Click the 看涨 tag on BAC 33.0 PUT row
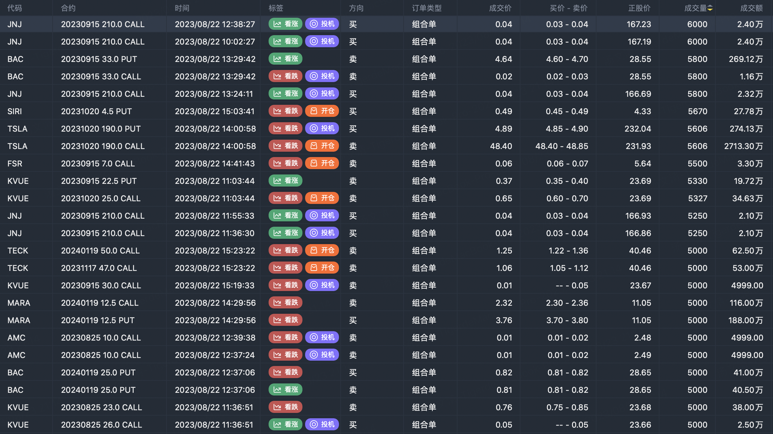Image resolution: width=773 pixels, height=434 pixels. 285,59
